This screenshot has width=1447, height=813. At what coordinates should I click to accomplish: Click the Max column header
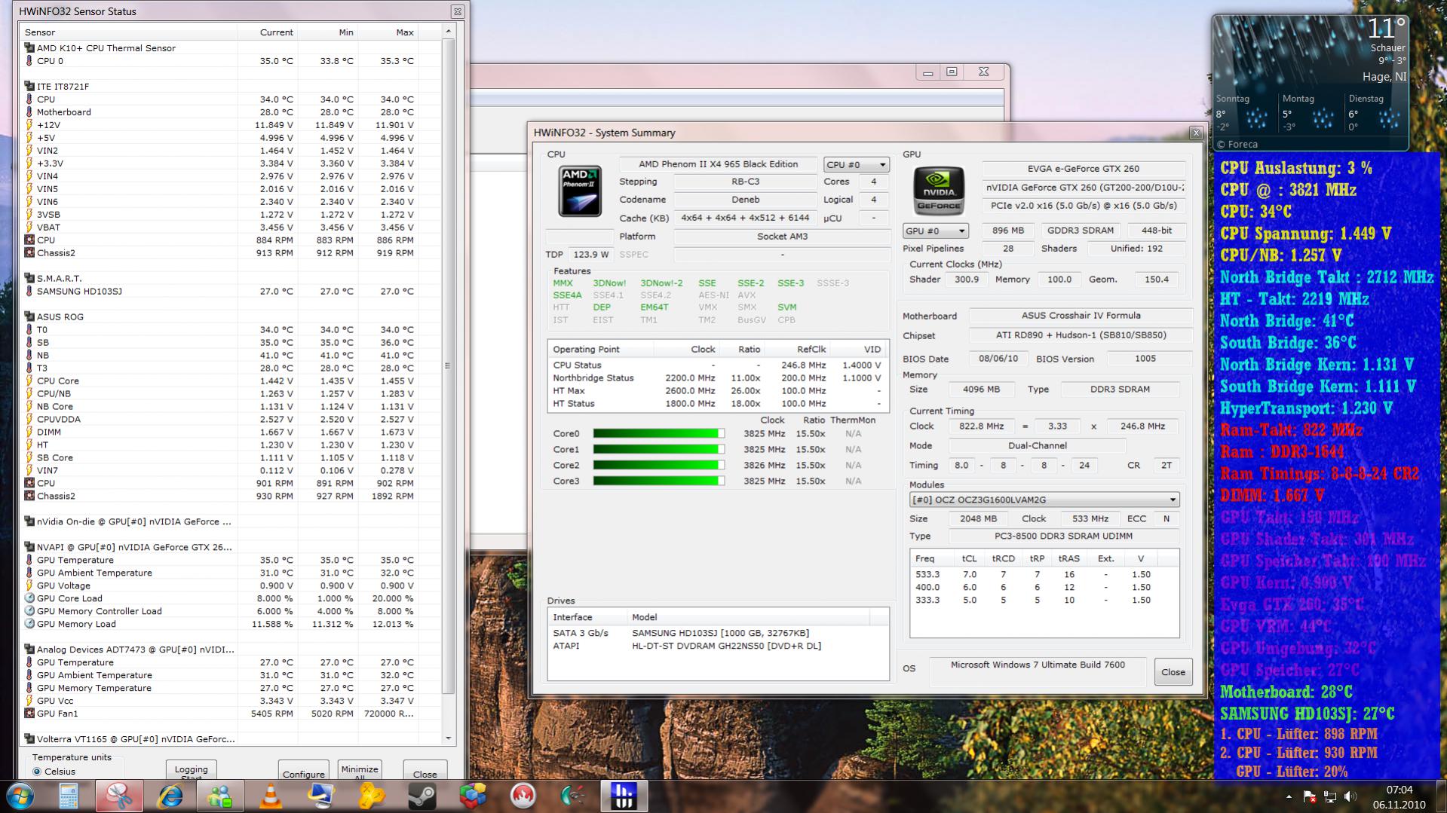pyautogui.click(x=388, y=32)
